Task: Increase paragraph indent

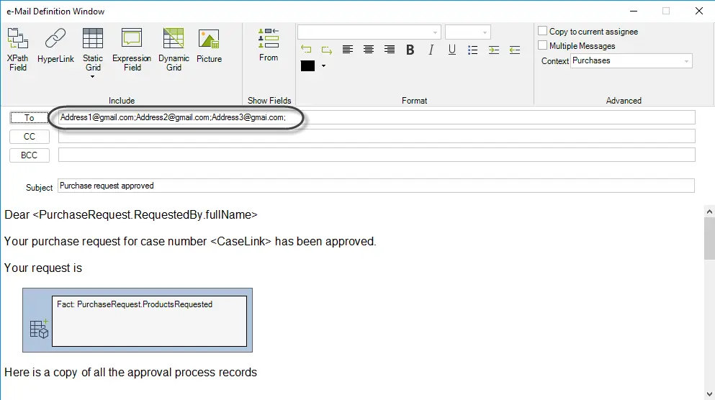Action: coord(494,50)
